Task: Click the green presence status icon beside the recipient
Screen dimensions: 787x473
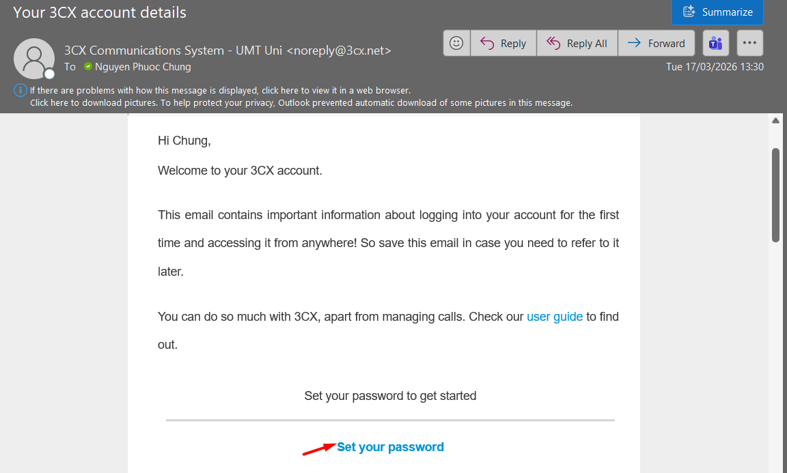Action: click(87, 67)
